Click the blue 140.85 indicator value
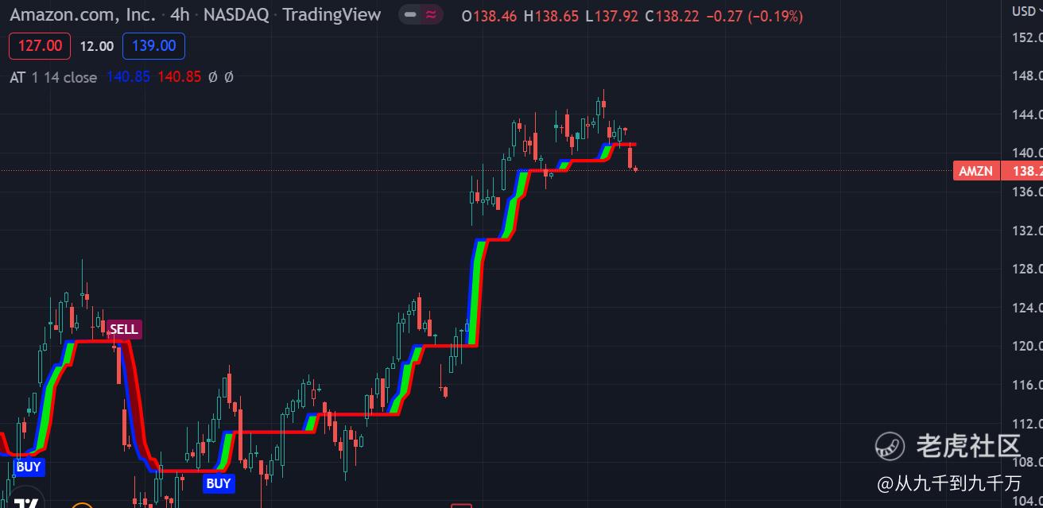This screenshot has height=508, width=1043. (x=128, y=77)
